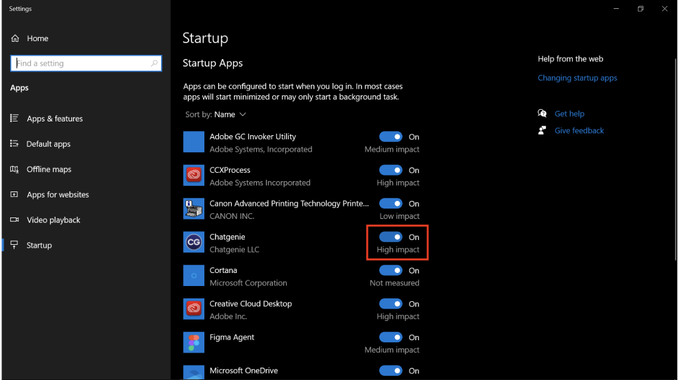Open Changing startup apps link
Viewport: 679px width, 380px height.
(577, 78)
